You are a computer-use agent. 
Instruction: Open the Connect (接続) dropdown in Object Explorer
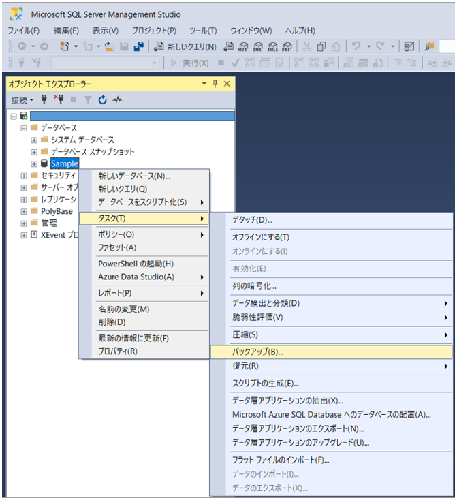coord(22,100)
